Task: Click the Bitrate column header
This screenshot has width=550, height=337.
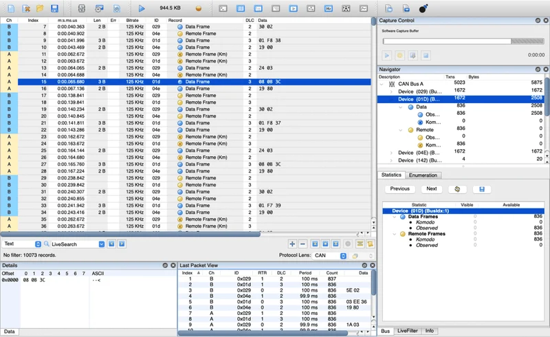Action: coord(133,21)
